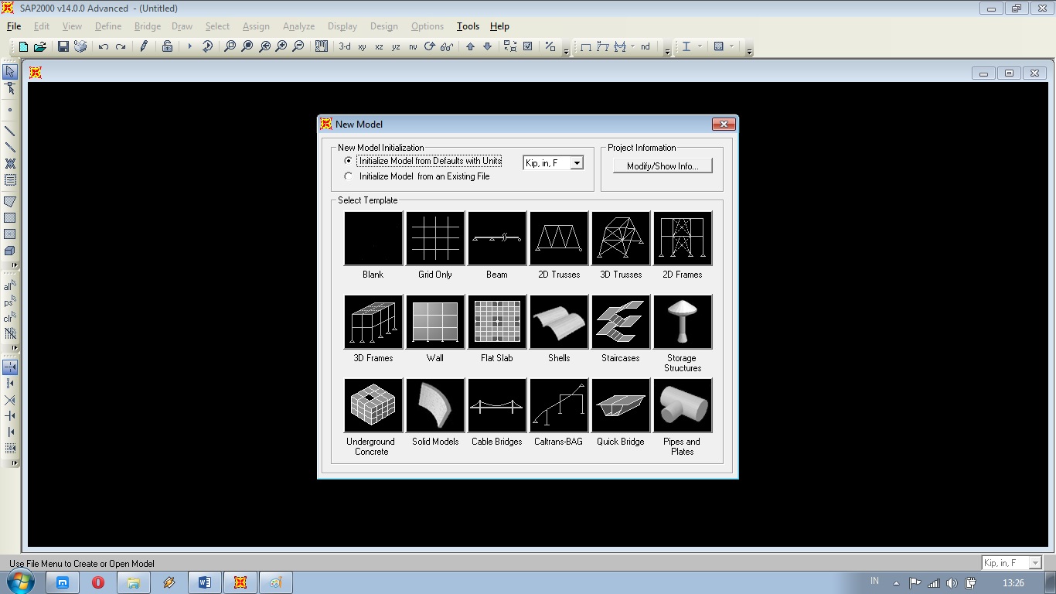Click the 3-d view toolbar button
This screenshot has height=594, width=1056.
pyautogui.click(x=344, y=46)
